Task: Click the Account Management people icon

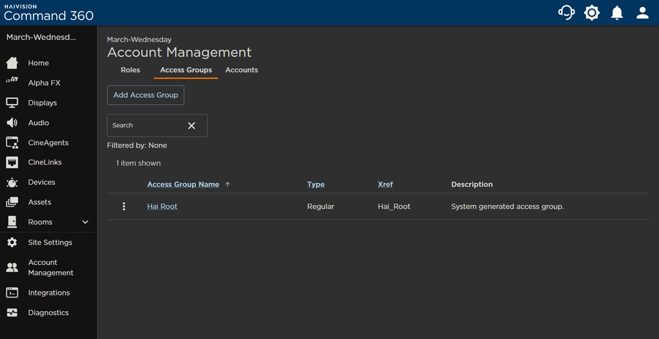Action: pos(12,268)
